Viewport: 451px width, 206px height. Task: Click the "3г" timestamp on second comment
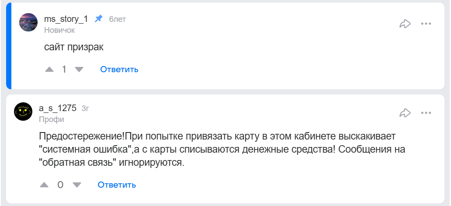click(85, 108)
